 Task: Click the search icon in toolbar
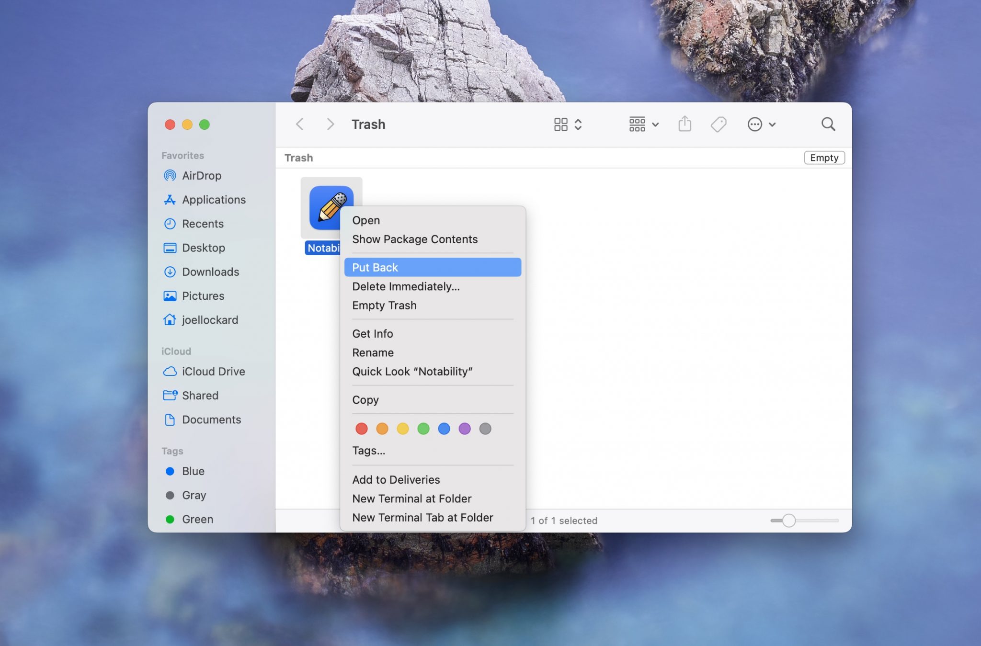tap(827, 124)
